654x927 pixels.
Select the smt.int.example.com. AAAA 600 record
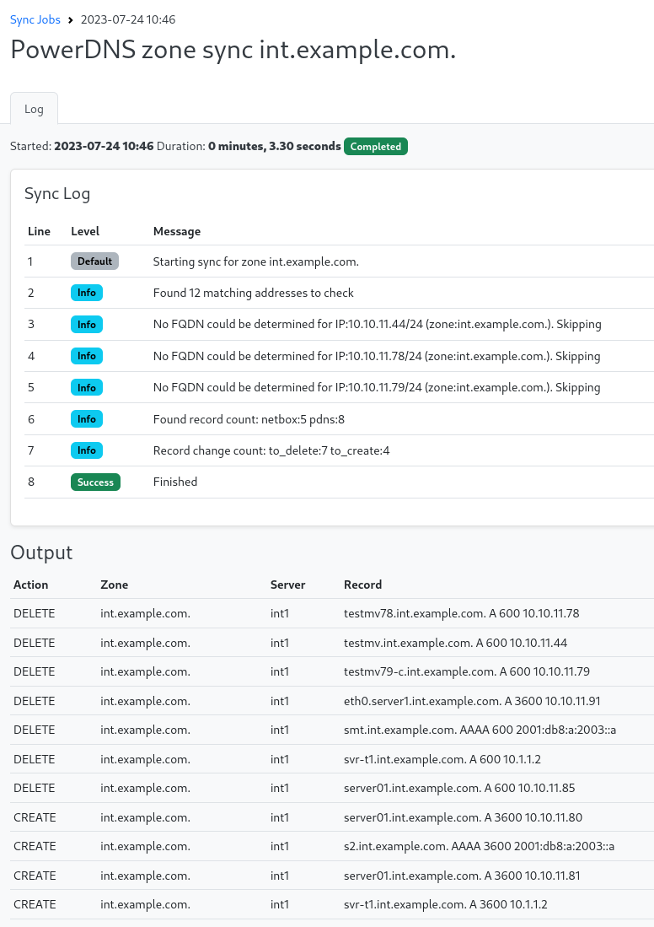click(480, 730)
